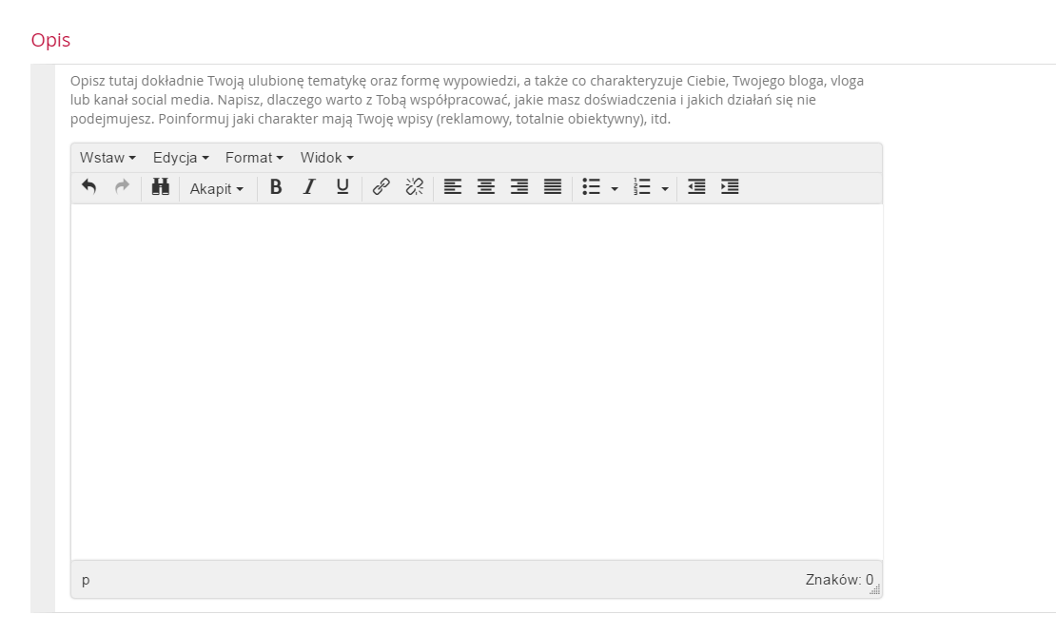Click inside the description text area
Screen dimensions: 1056x634
tap(476, 380)
